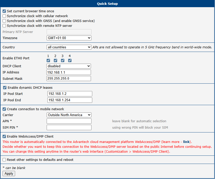Tick Synchronize clock with remote NTP server
Screen dimensions: 215x179
pyautogui.click(x=4, y=26)
